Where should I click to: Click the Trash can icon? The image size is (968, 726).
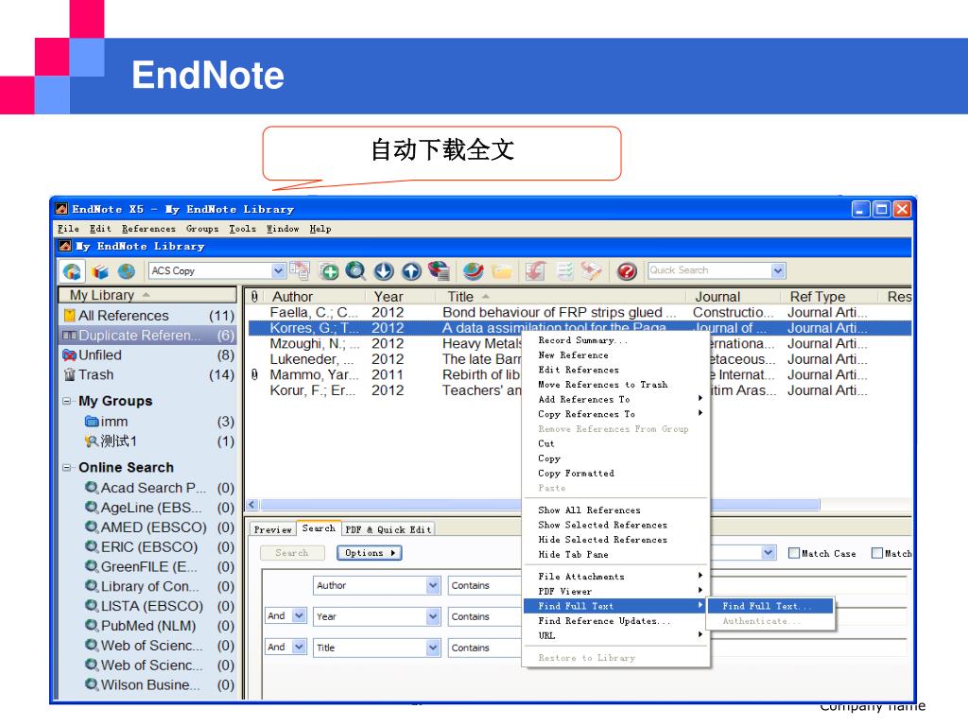pos(69,374)
